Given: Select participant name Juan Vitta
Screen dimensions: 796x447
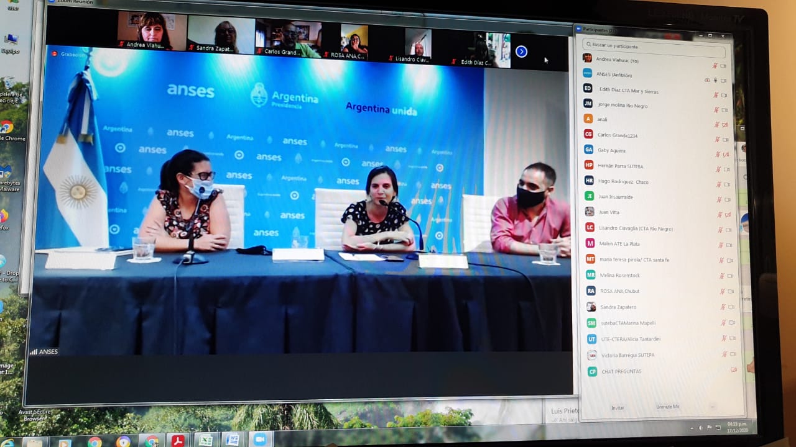Looking at the screenshot, I should 609,212.
